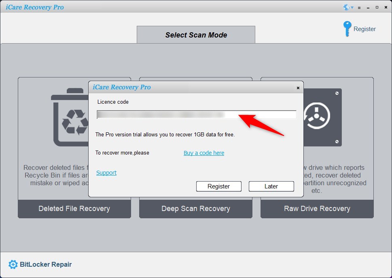Click the 'Licence code' label text
This screenshot has height=278, width=392.
coord(113,102)
